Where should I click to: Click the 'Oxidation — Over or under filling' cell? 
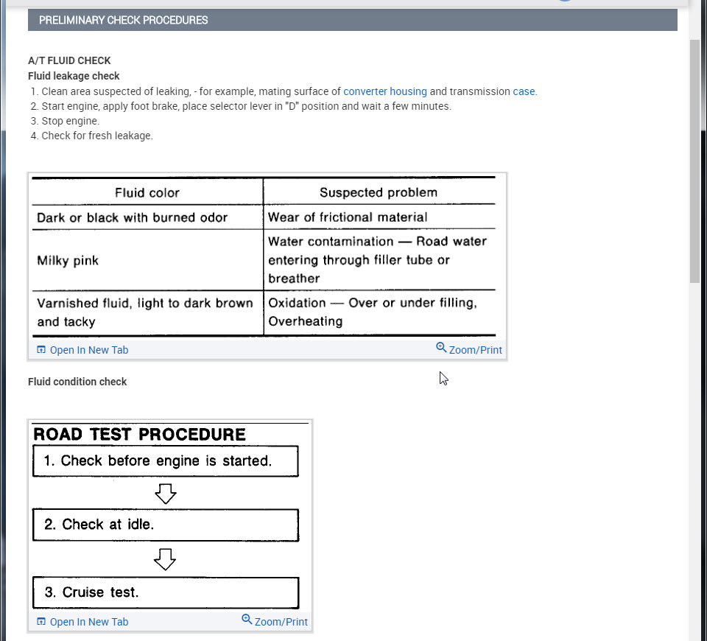click(379, 312)
